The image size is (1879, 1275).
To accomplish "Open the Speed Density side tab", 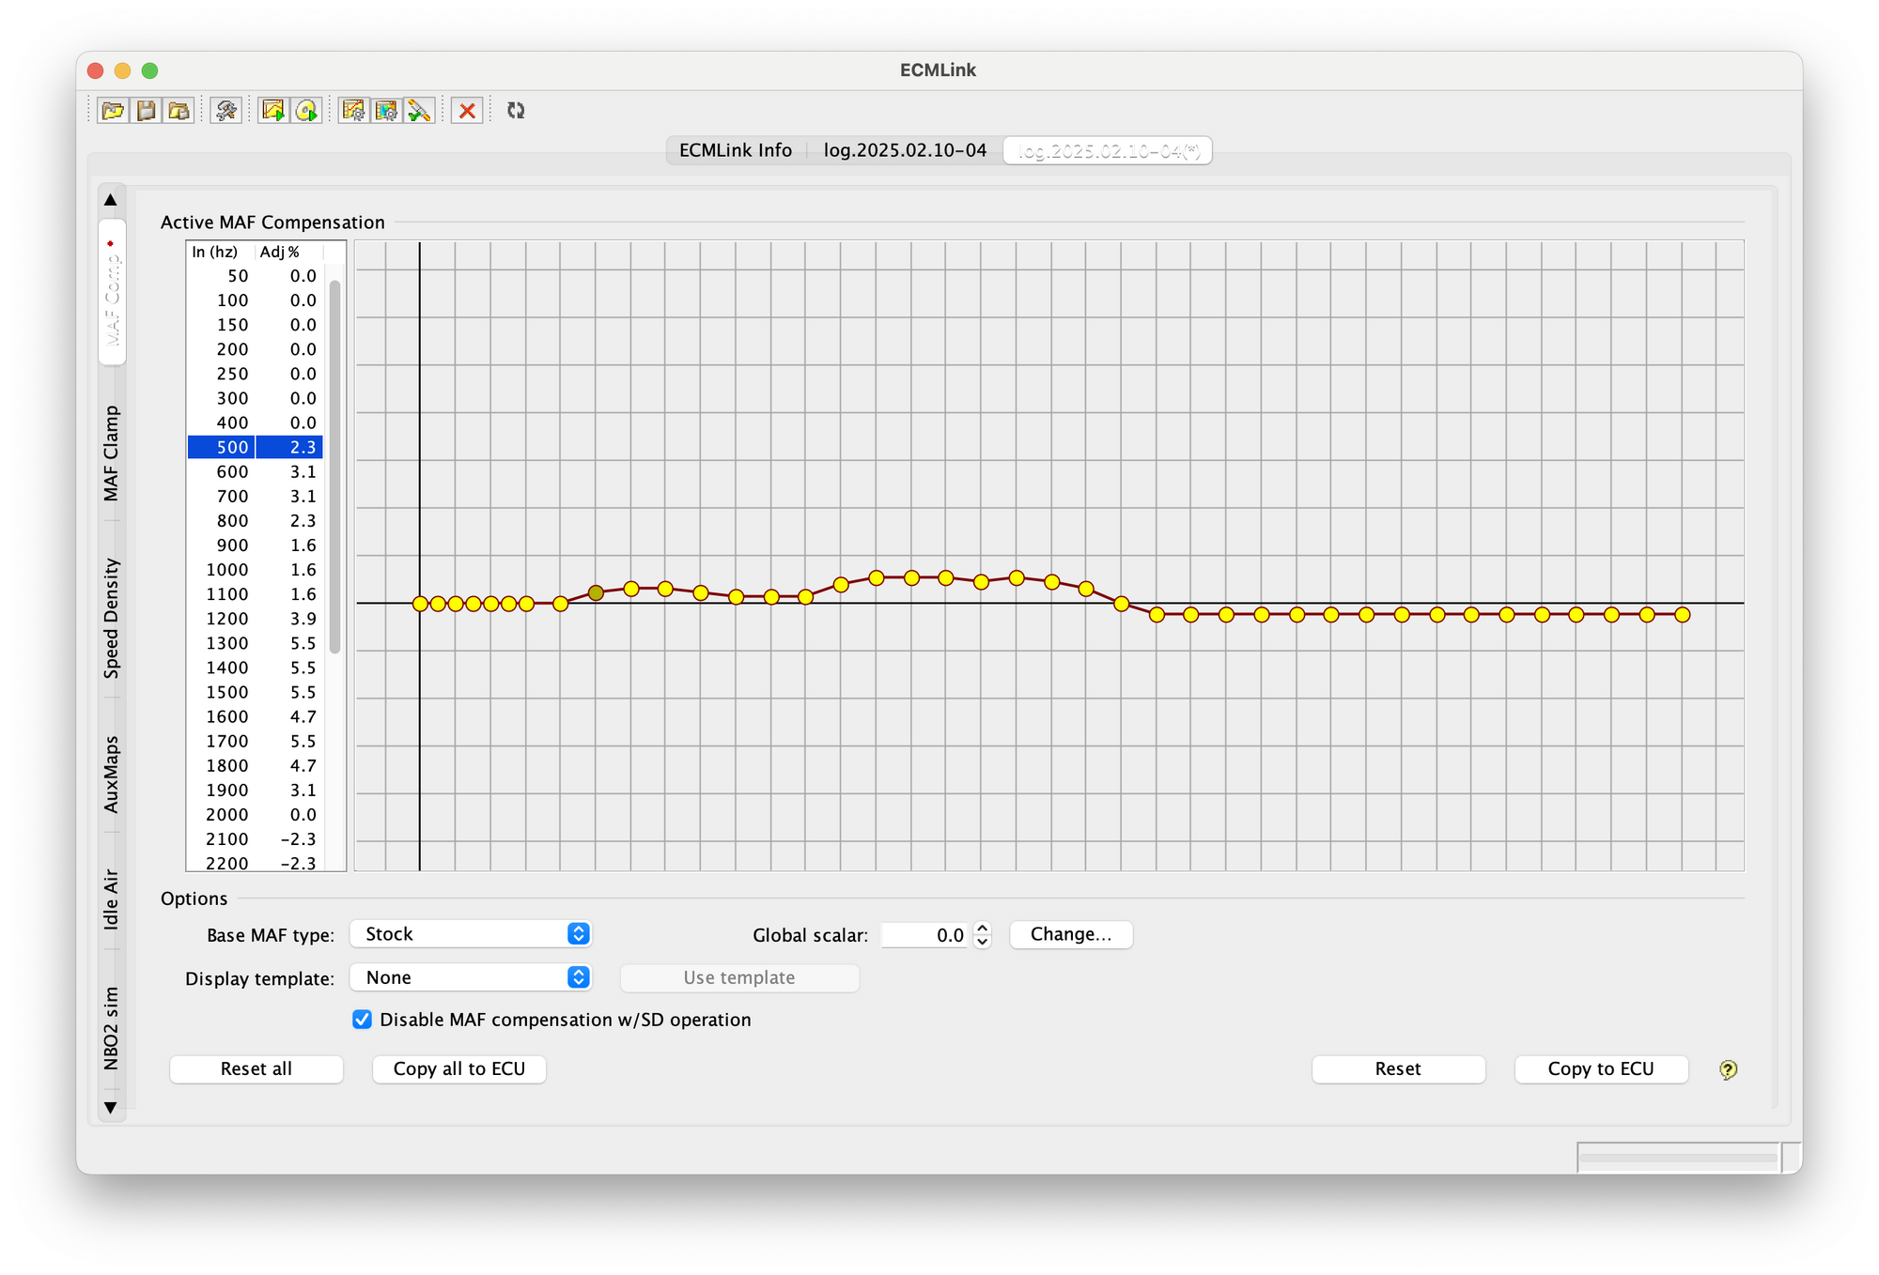I will (112, 618).
